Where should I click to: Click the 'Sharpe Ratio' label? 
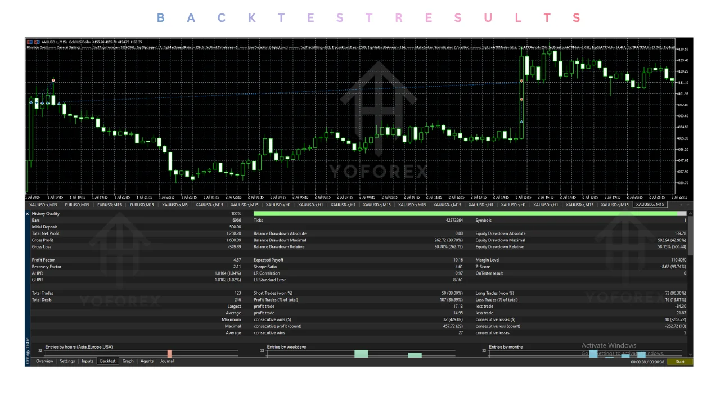pyautogui.click(x=266, y=267)
